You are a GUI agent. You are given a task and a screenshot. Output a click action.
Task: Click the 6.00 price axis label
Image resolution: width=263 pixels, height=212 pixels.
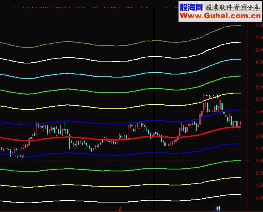pos(259,149)
